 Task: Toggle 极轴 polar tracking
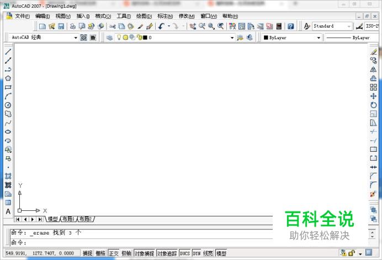pos(126,253)
